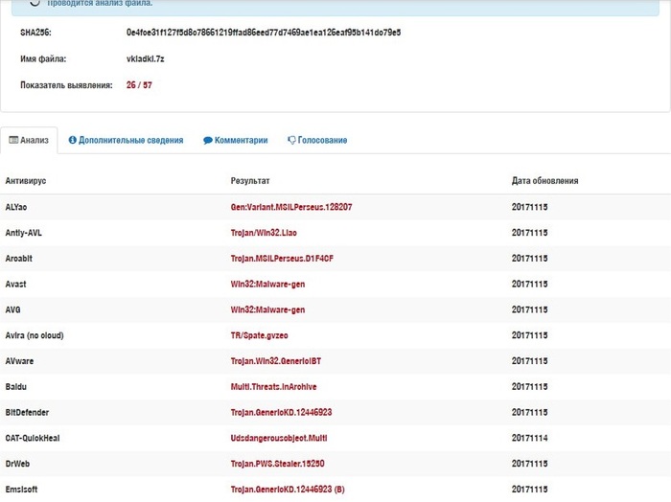The height and width of the screenshot is (502, 671).
Task: Select the file name vkladki.7z
Action: pos(146,58)
